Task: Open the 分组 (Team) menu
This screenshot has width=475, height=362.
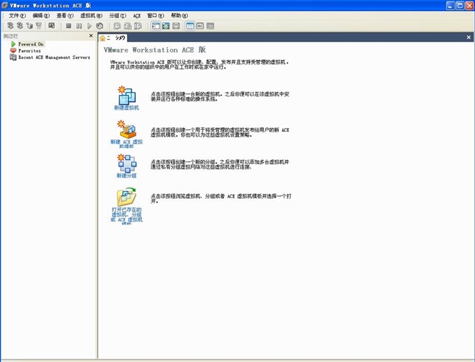Action: click(117, 16)
